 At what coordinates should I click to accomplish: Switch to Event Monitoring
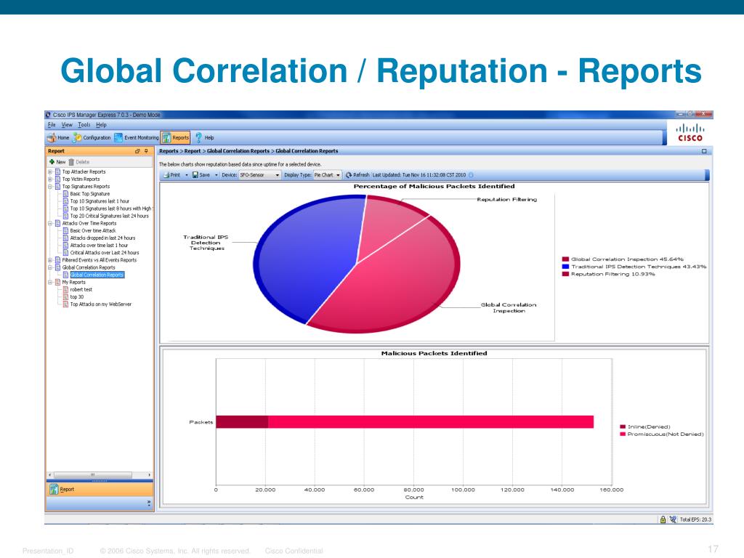[x=136, y=137]
